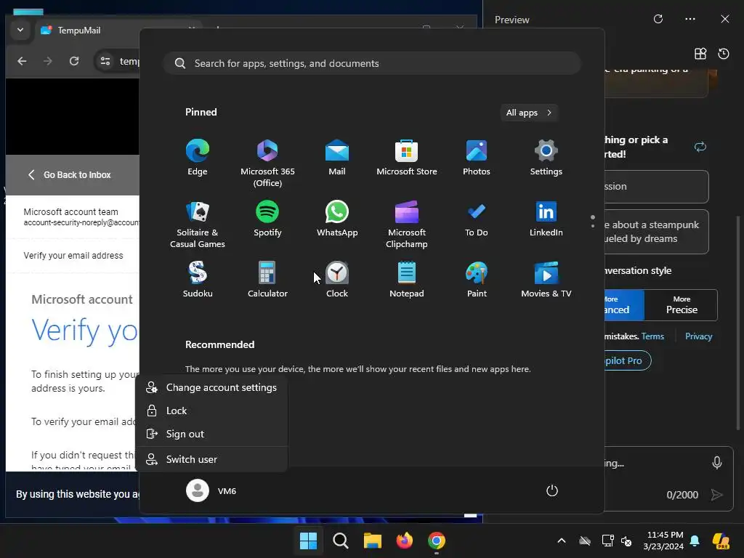Click the Start menu search field
This screenshot has width=744, height=558.
pyautogui.click(x=373, y=64)
